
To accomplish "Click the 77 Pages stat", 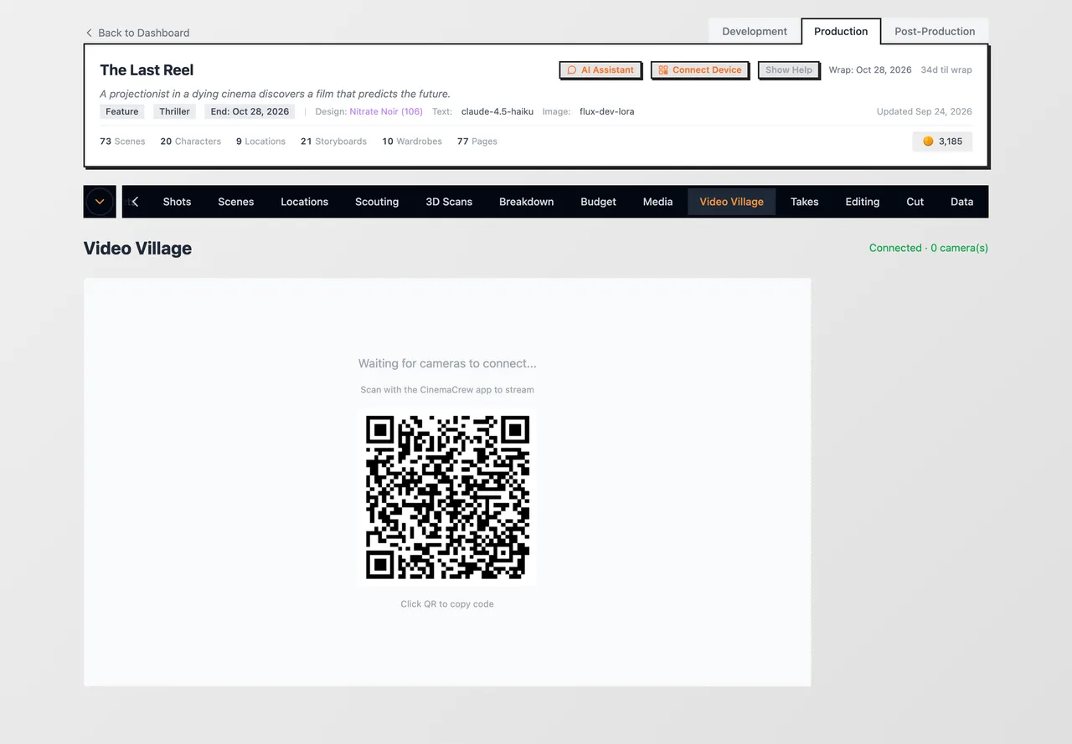I will [477, 141].
